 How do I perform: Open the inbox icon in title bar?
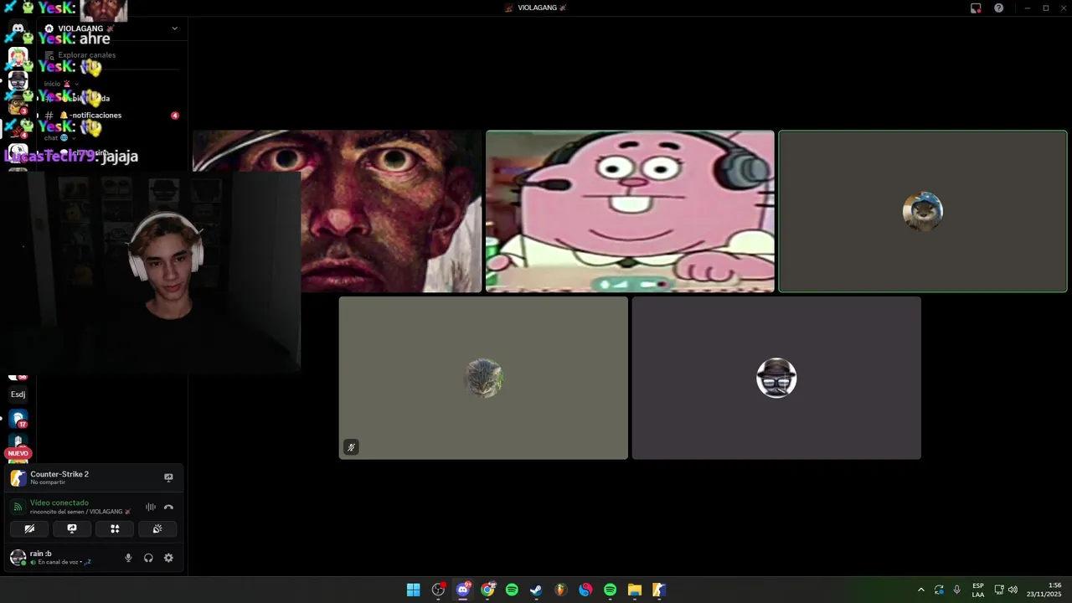tap(976, 8)
